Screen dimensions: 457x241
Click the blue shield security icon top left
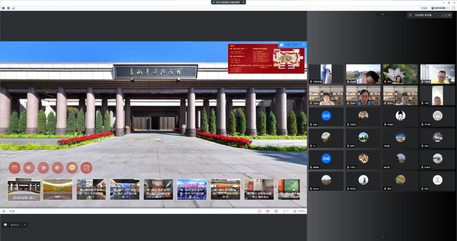(x=8, y=8)
